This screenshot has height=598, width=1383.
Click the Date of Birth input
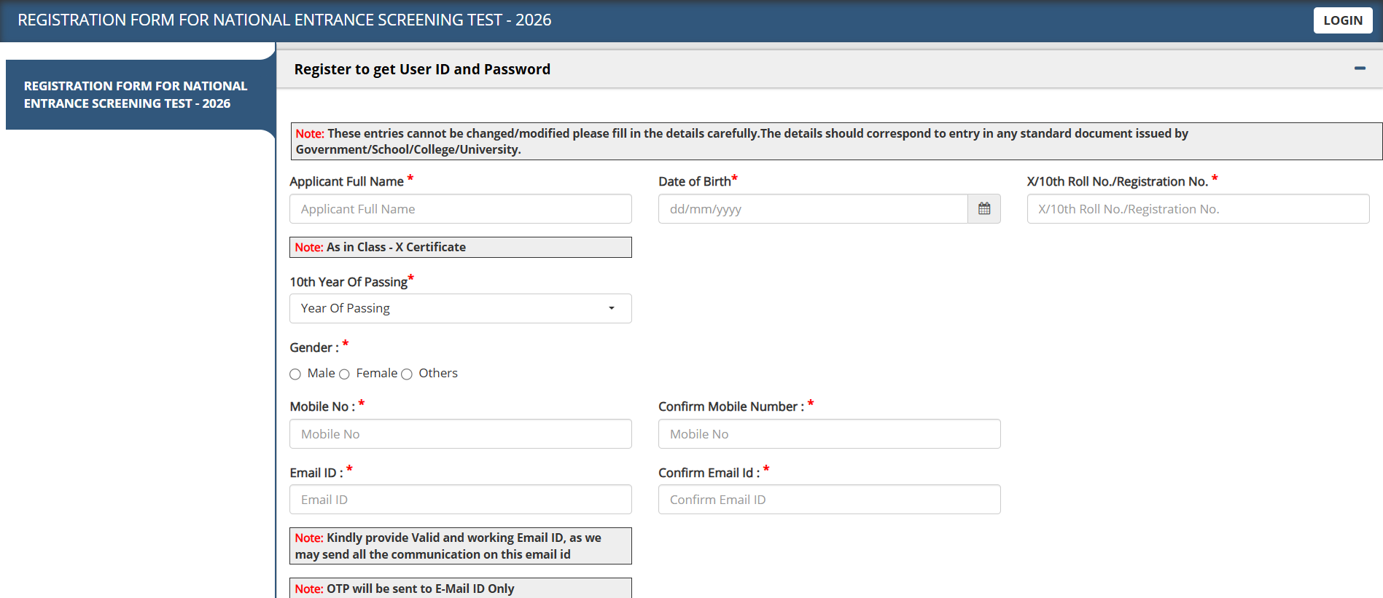pyautogui.click(x=812, y=209)
